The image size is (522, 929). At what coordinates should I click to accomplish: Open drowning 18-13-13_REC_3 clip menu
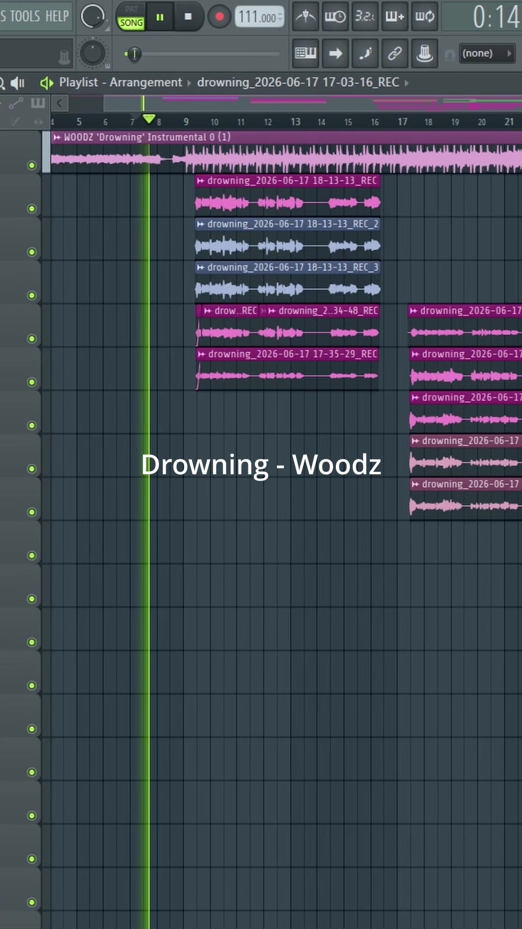201,268
